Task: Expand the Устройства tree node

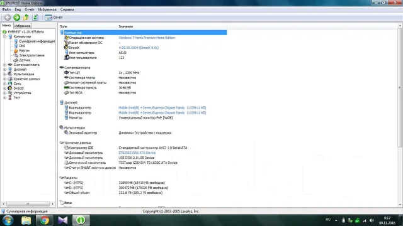Action: [4, 93]
